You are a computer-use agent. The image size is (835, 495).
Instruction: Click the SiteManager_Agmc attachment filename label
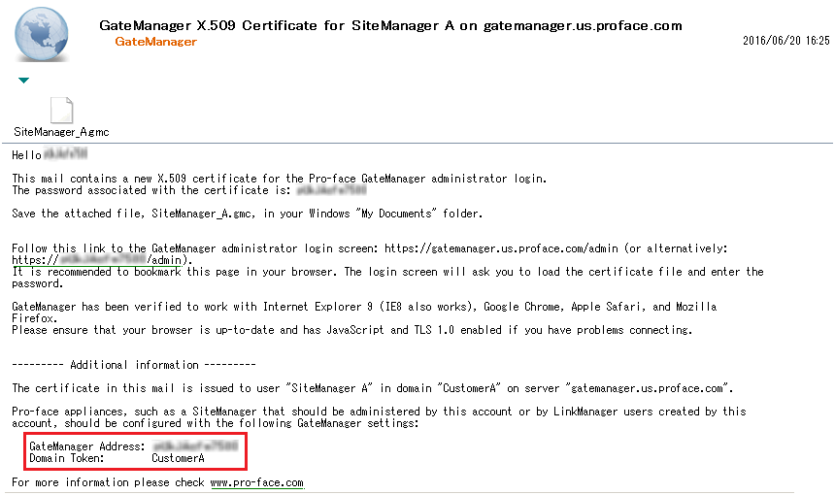(61, 130)
